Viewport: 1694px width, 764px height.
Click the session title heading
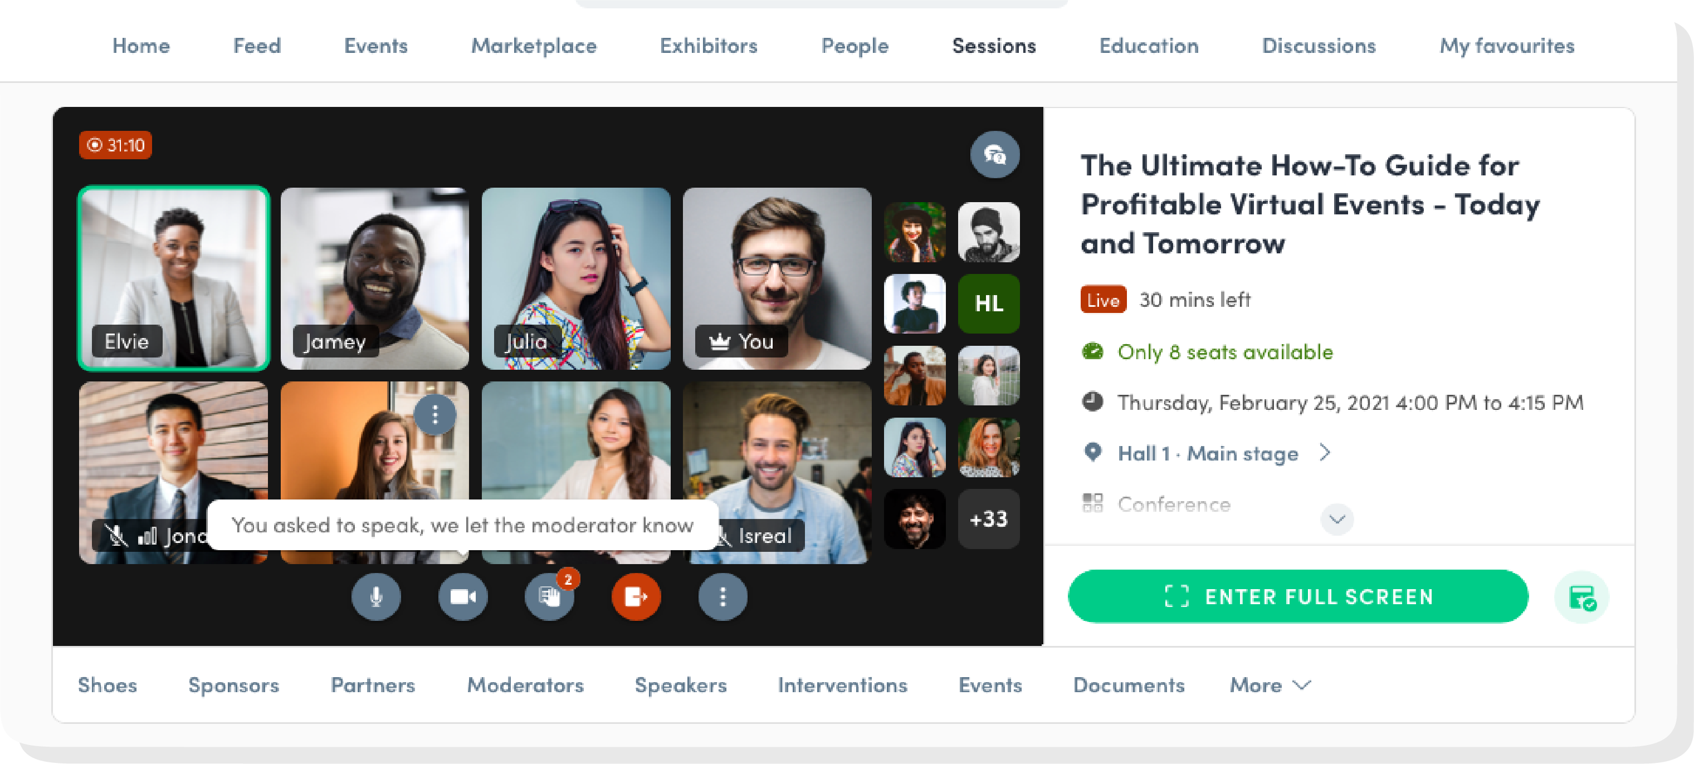(1310, 204)
